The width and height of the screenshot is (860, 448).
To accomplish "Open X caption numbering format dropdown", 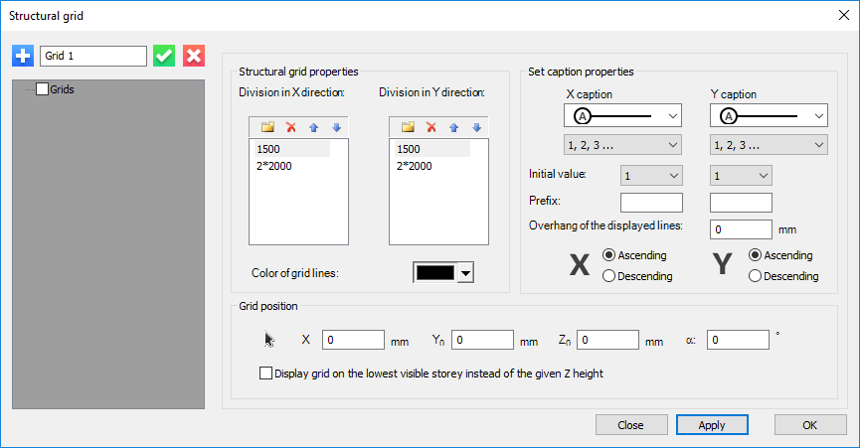I will tap(623, 145).
